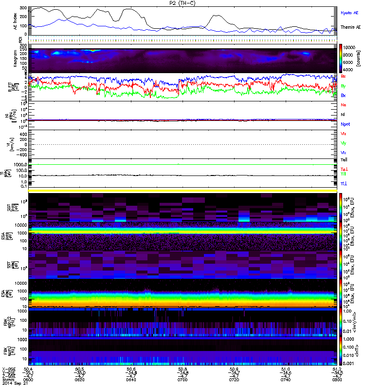Select the blue Ti perpendicular legend label

[344, 184]
